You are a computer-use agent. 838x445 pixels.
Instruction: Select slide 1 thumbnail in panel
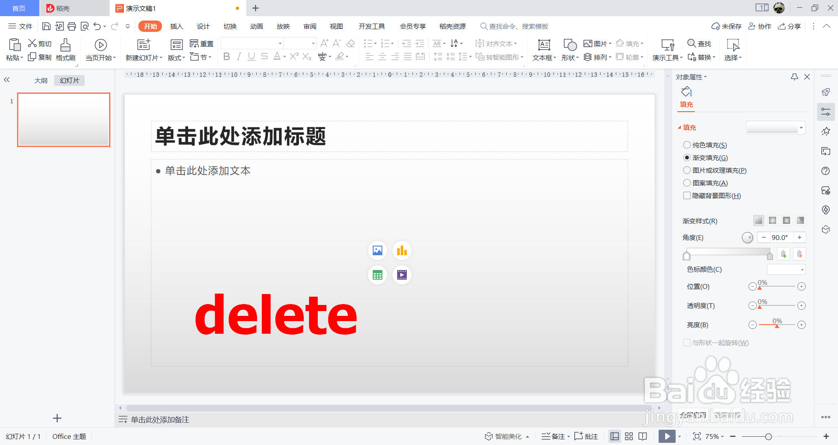point(64,120)
